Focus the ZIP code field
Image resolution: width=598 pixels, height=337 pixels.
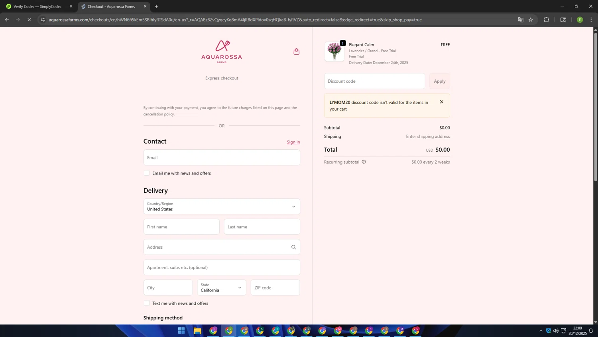point(275,287)
